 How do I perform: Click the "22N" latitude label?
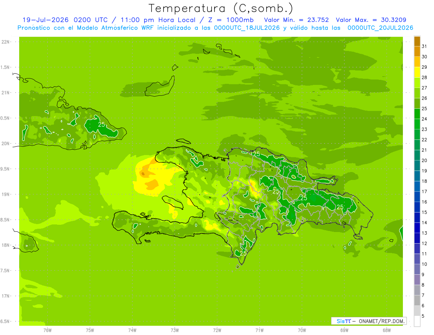(x=5, y=42)
